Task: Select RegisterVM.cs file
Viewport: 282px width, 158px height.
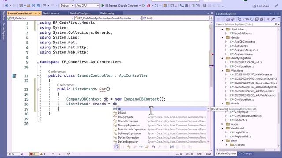Action: click(x=242, y=136)
